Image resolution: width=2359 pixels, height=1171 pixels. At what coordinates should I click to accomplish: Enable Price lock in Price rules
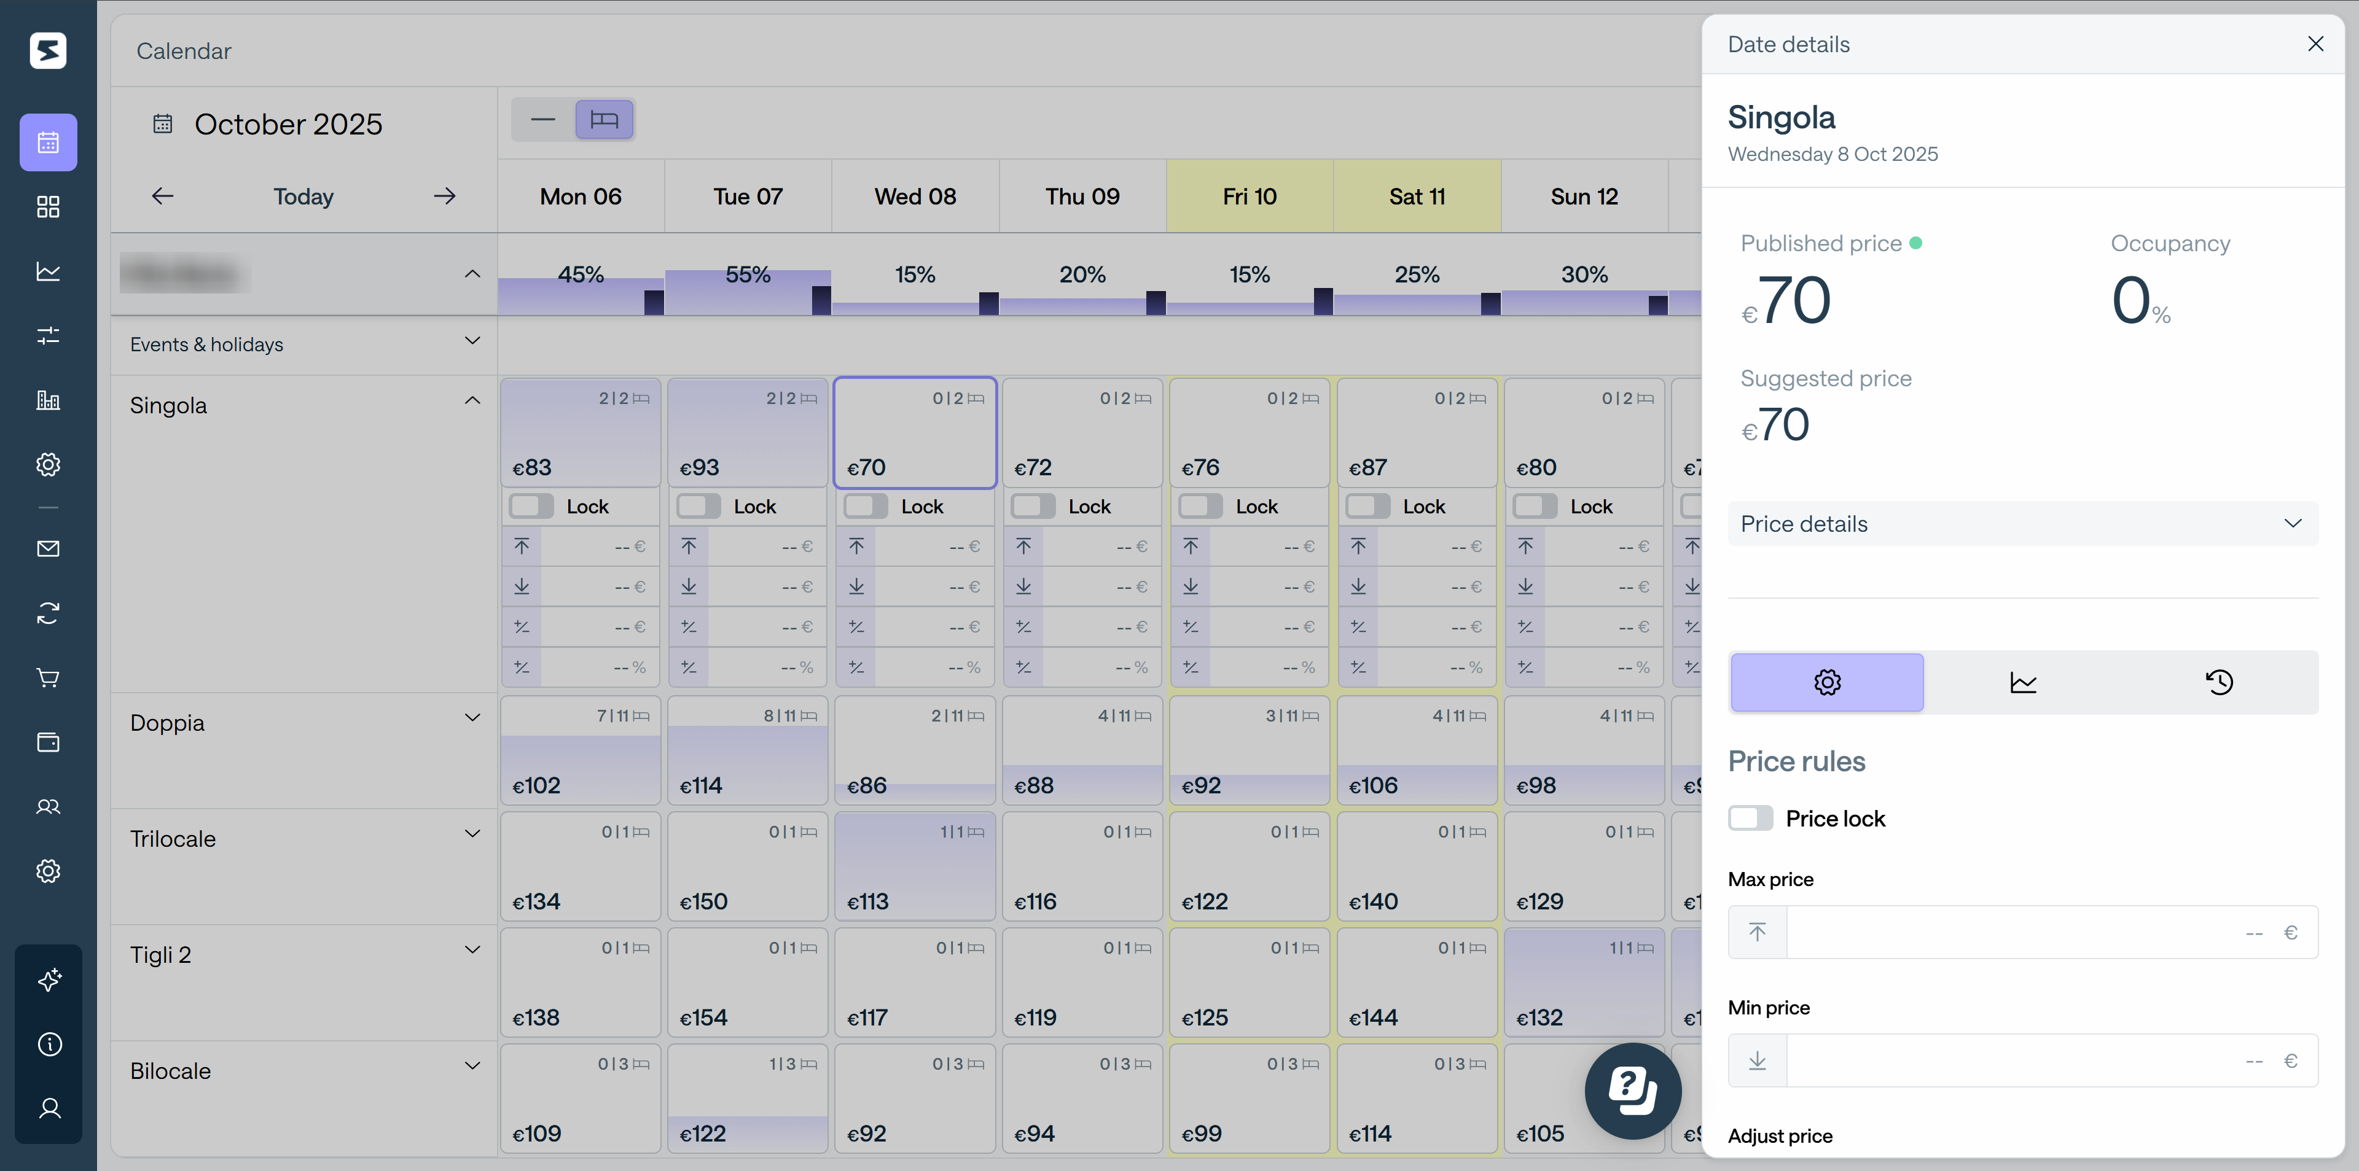click(1750, 819)
